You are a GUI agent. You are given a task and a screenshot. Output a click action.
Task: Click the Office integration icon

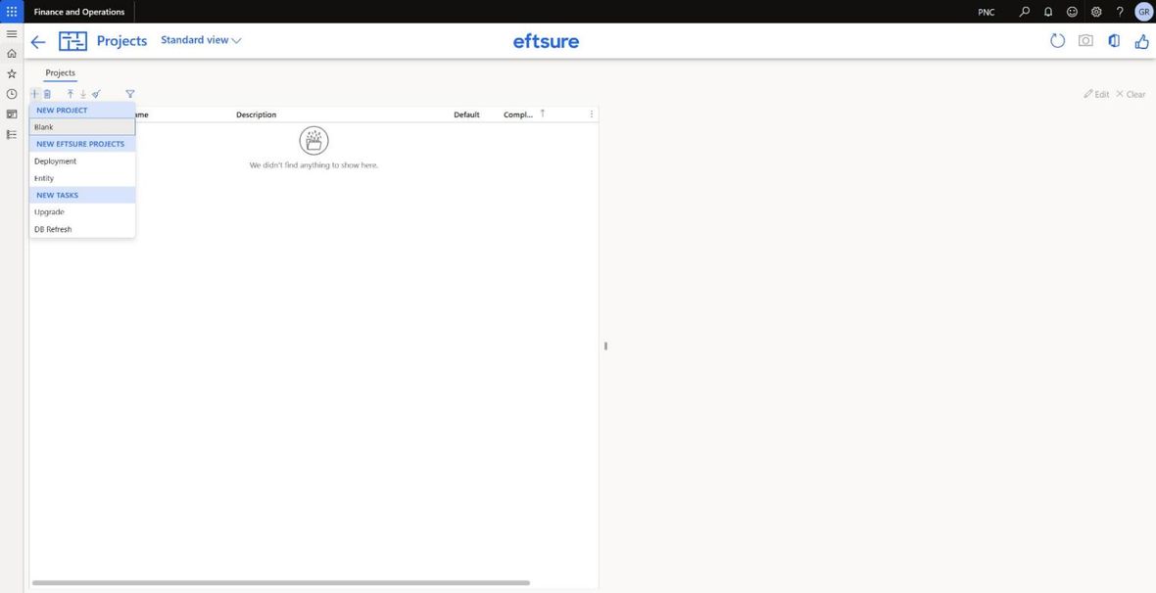1114,41
